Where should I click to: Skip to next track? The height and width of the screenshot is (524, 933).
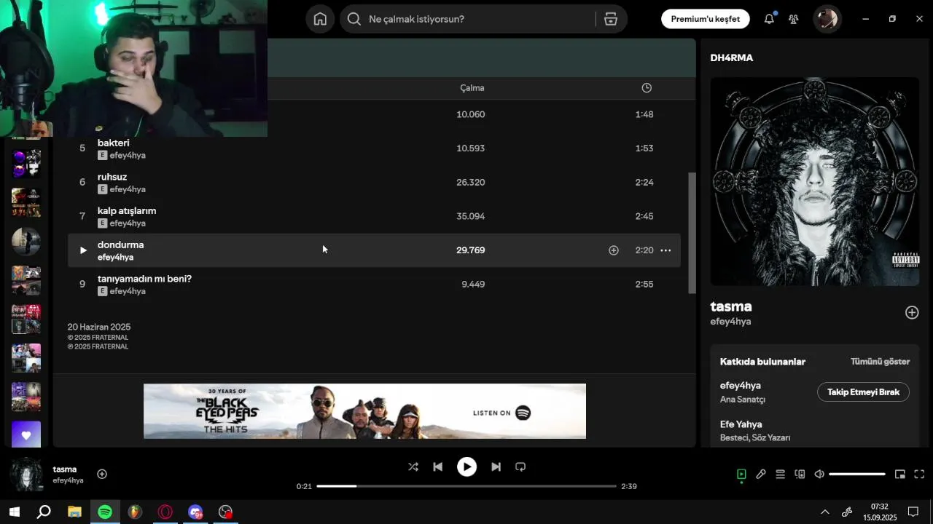[496, 467]
